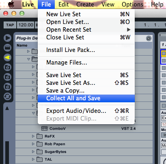
Task: Open File Browser 3 icon
Action: point(8,87)
